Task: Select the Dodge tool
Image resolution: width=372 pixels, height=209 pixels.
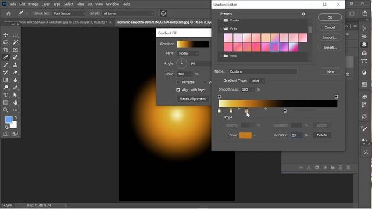Action: click(x=6, y=88)
